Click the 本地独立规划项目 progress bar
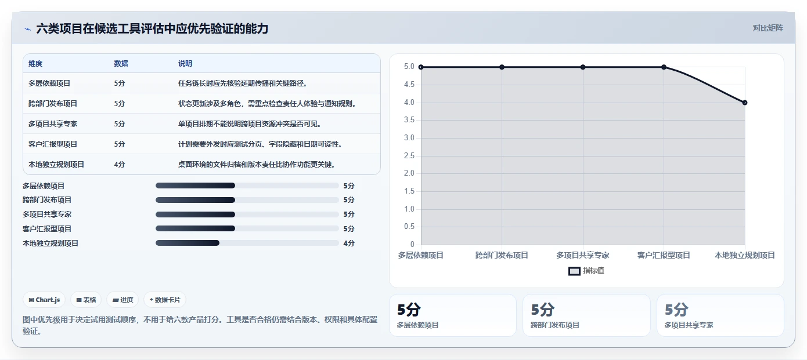 (x=247, y=243)
